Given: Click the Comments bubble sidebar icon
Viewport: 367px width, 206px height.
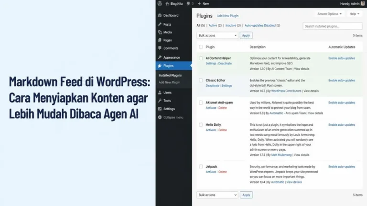Looking at the screenshot, I should (x=160, y=48).
